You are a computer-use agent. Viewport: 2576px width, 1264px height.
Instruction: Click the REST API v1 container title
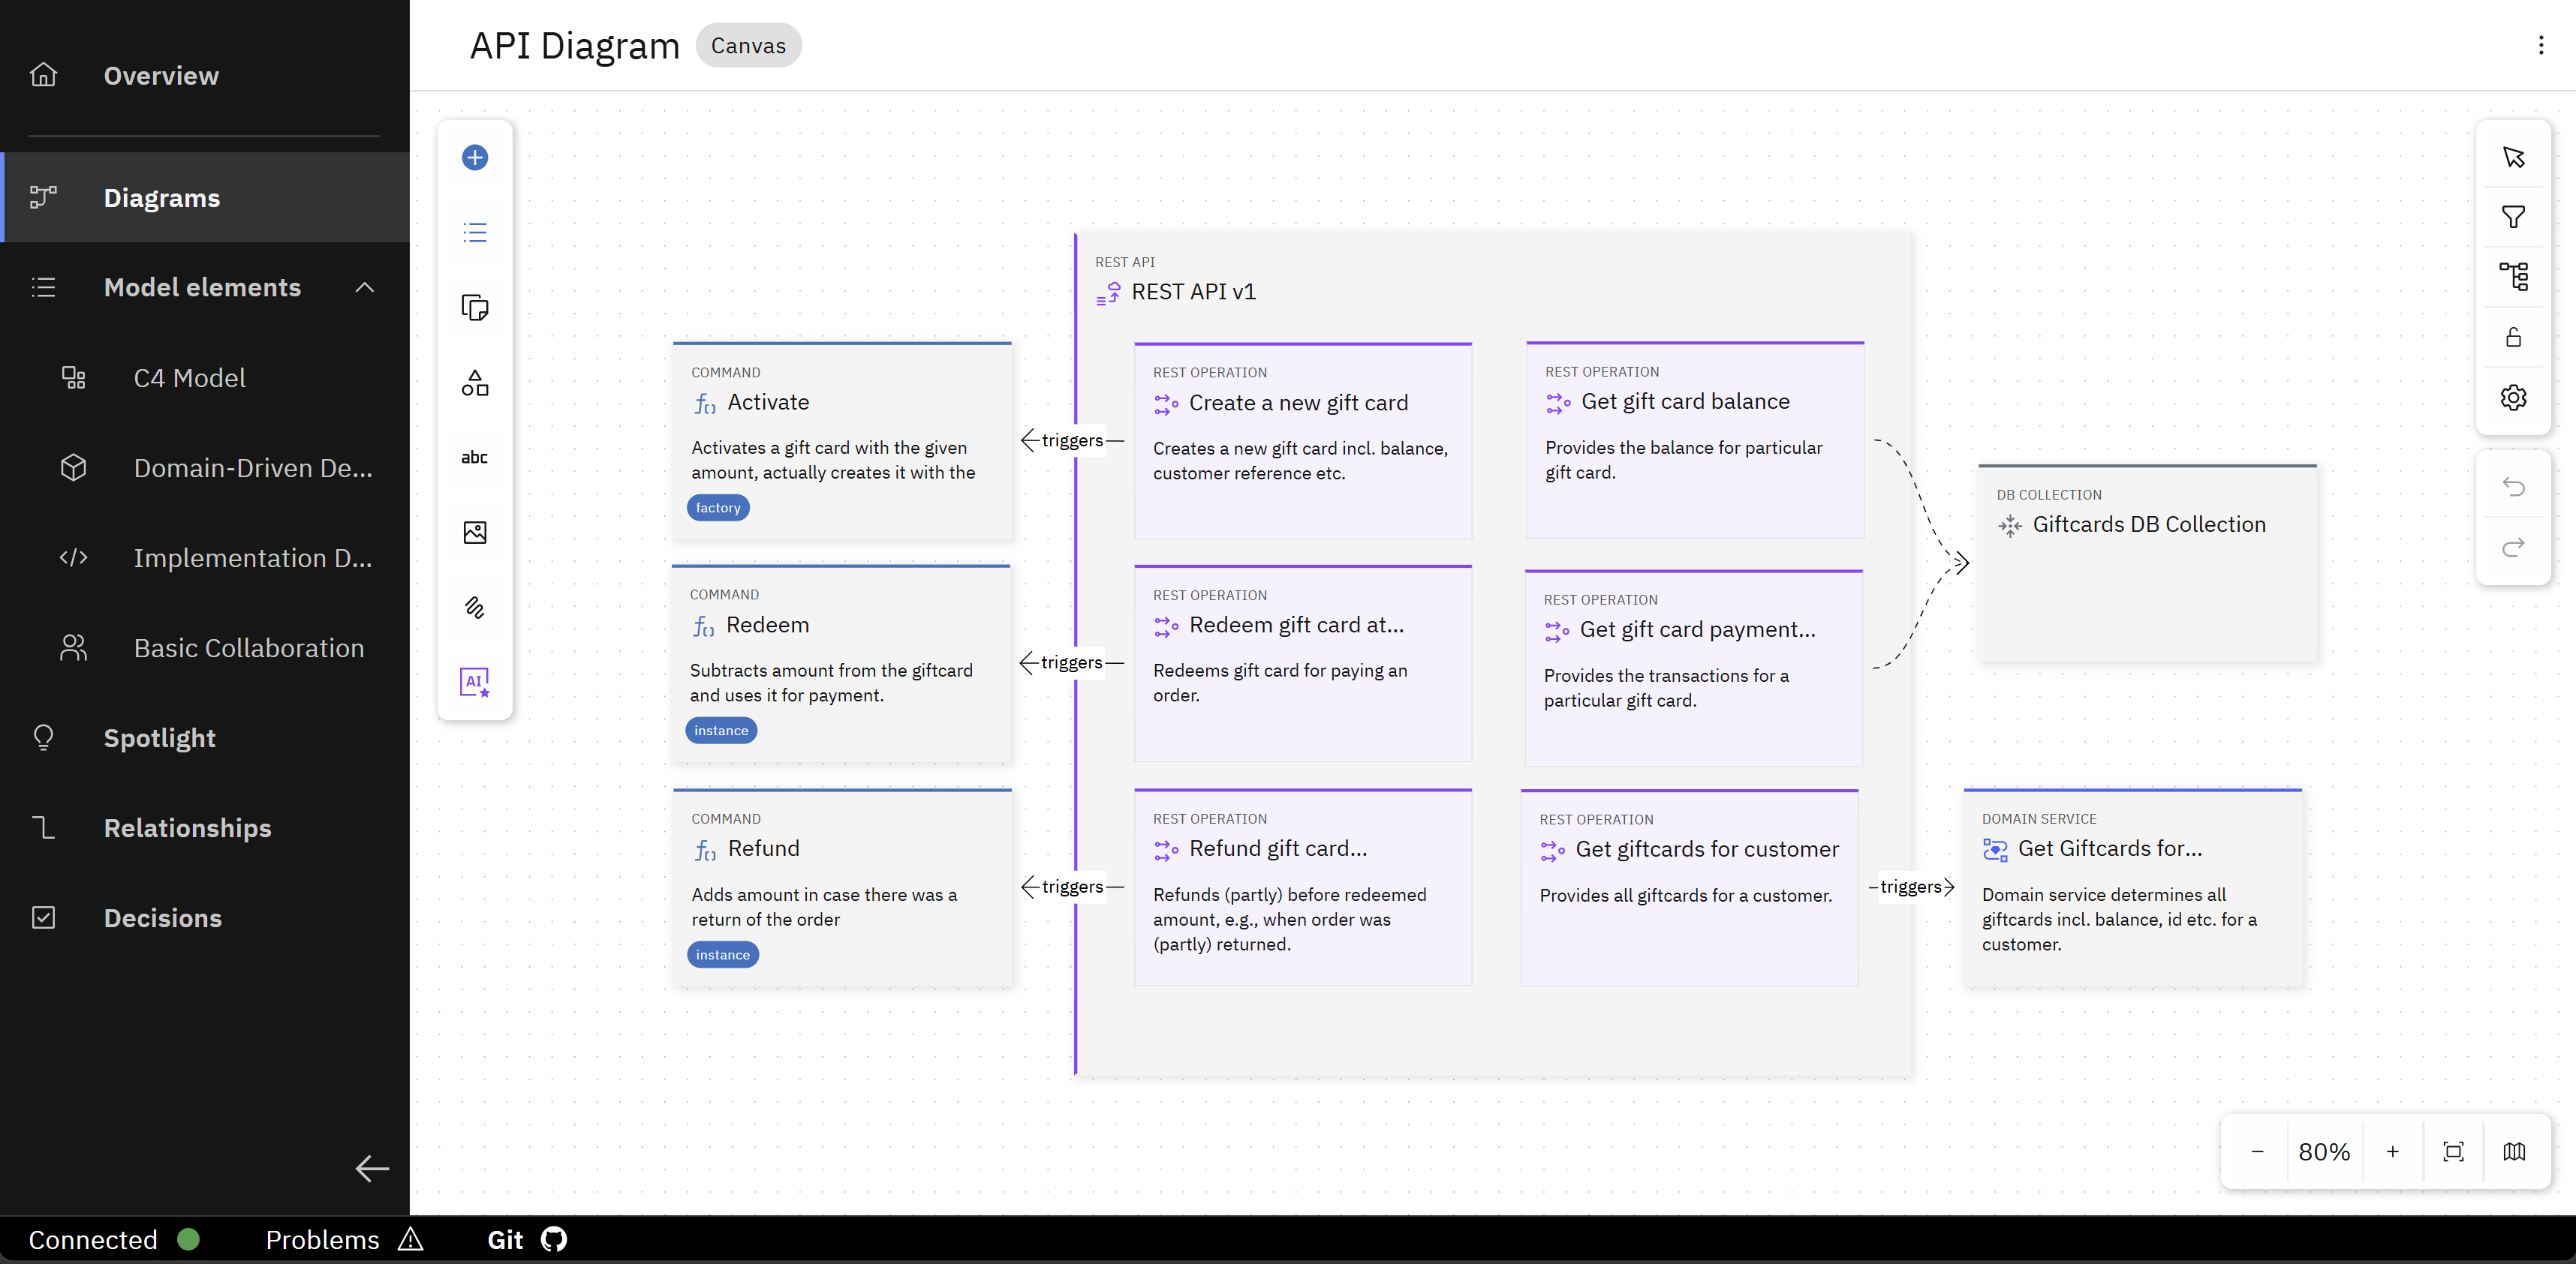(1193, 292)
